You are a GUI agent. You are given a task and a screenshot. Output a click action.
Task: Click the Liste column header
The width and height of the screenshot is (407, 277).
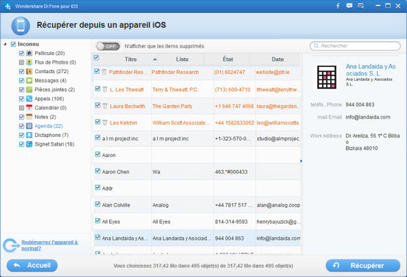click(x=182, y=60)
